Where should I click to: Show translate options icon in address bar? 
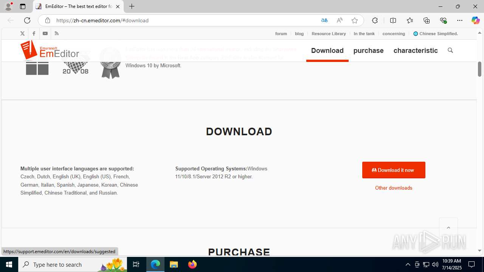tap(324, 20)
